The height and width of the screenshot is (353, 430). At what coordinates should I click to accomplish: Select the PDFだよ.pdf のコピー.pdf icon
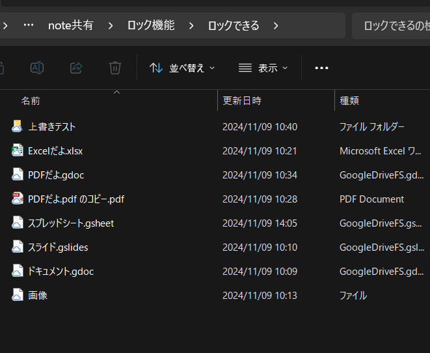pos(18,199)
